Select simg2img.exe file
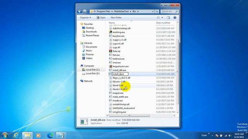 click(x=119, y=112)
